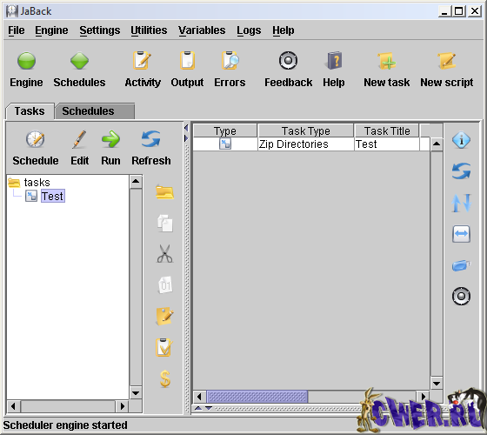
Task: Click tree vertical scrollbar down arrow
Action: (x=136, y=393)
